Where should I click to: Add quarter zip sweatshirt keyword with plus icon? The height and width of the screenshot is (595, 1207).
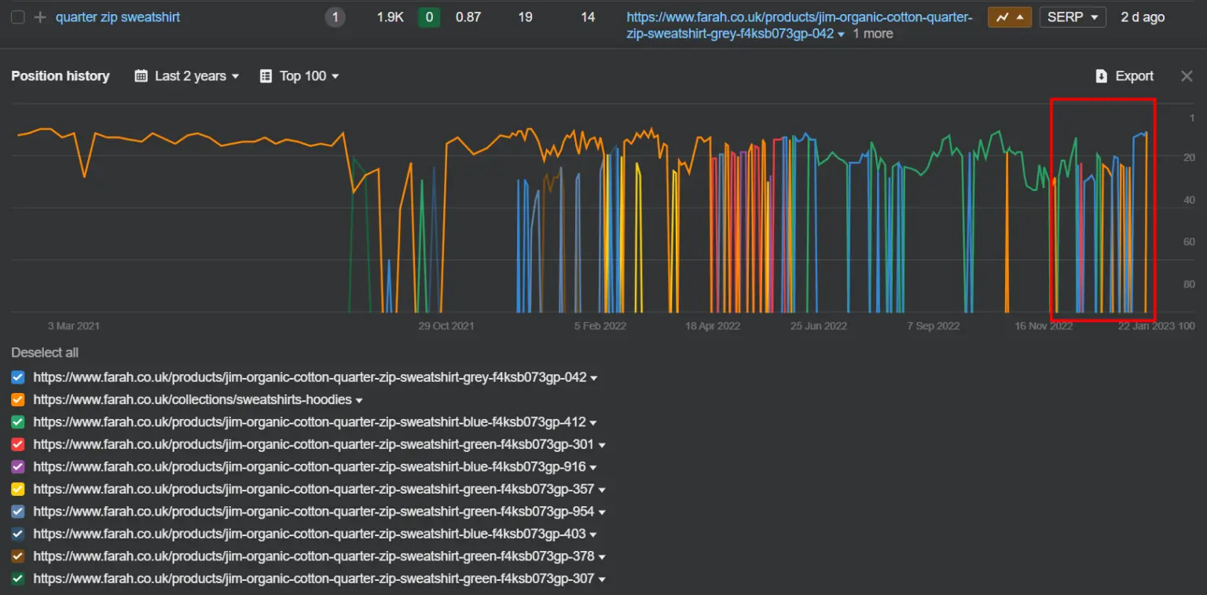click(x=40, y=17)
